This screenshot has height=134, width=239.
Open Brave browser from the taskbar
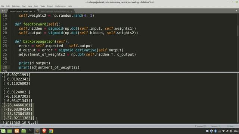44,131
